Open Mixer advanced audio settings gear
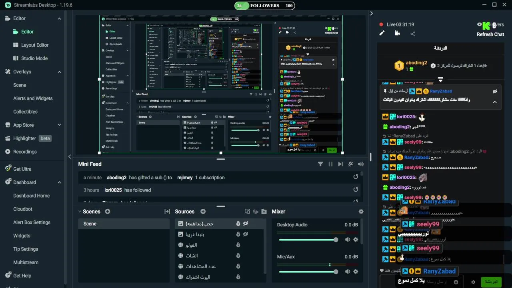This screenshot has height=288, width=512. pyautogui.click(x=361, y=212)
